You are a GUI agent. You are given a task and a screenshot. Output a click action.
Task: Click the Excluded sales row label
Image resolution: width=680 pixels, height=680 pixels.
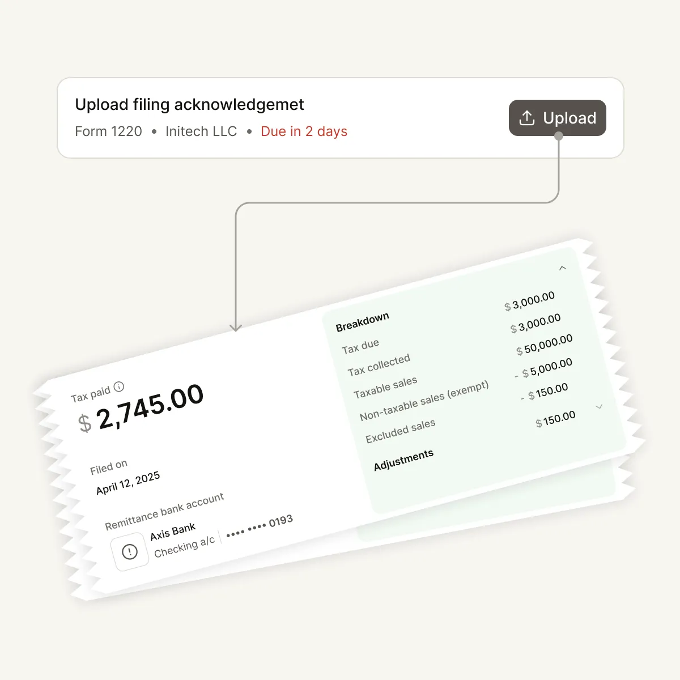400,431
